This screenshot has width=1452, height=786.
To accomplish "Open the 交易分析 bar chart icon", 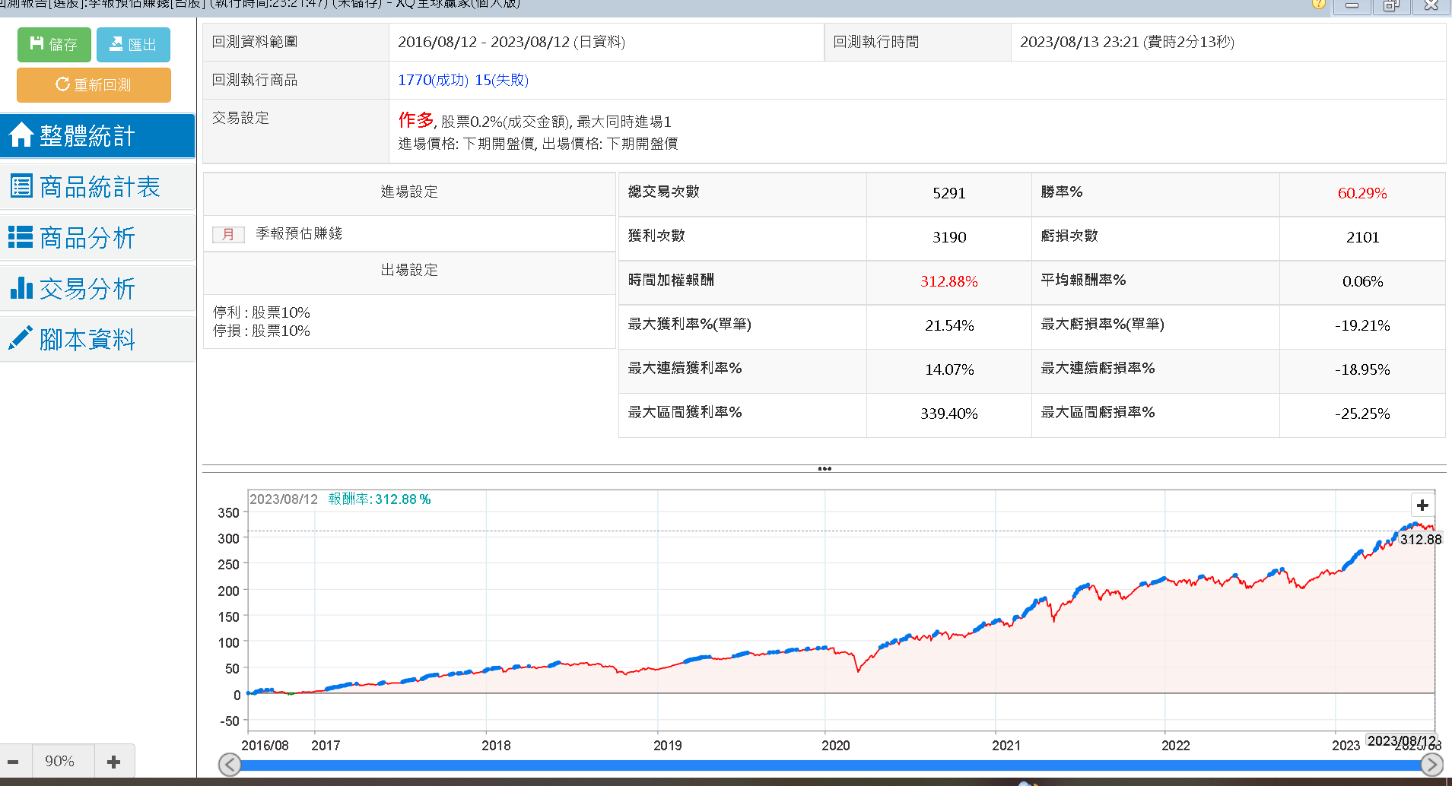I will (21, 288).
